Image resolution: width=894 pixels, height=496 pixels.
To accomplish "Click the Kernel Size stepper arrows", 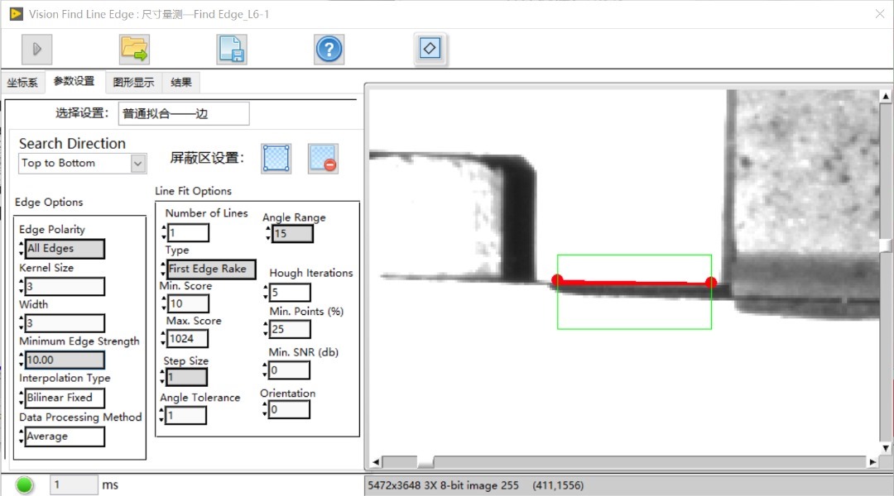I will pyautogui.click(x=22, y=286).
